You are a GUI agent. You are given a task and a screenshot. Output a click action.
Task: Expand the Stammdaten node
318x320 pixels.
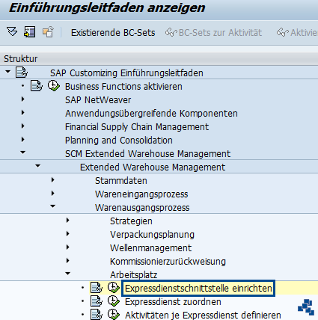pos(53,180)
